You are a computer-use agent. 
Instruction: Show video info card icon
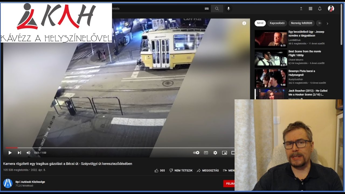244,23
